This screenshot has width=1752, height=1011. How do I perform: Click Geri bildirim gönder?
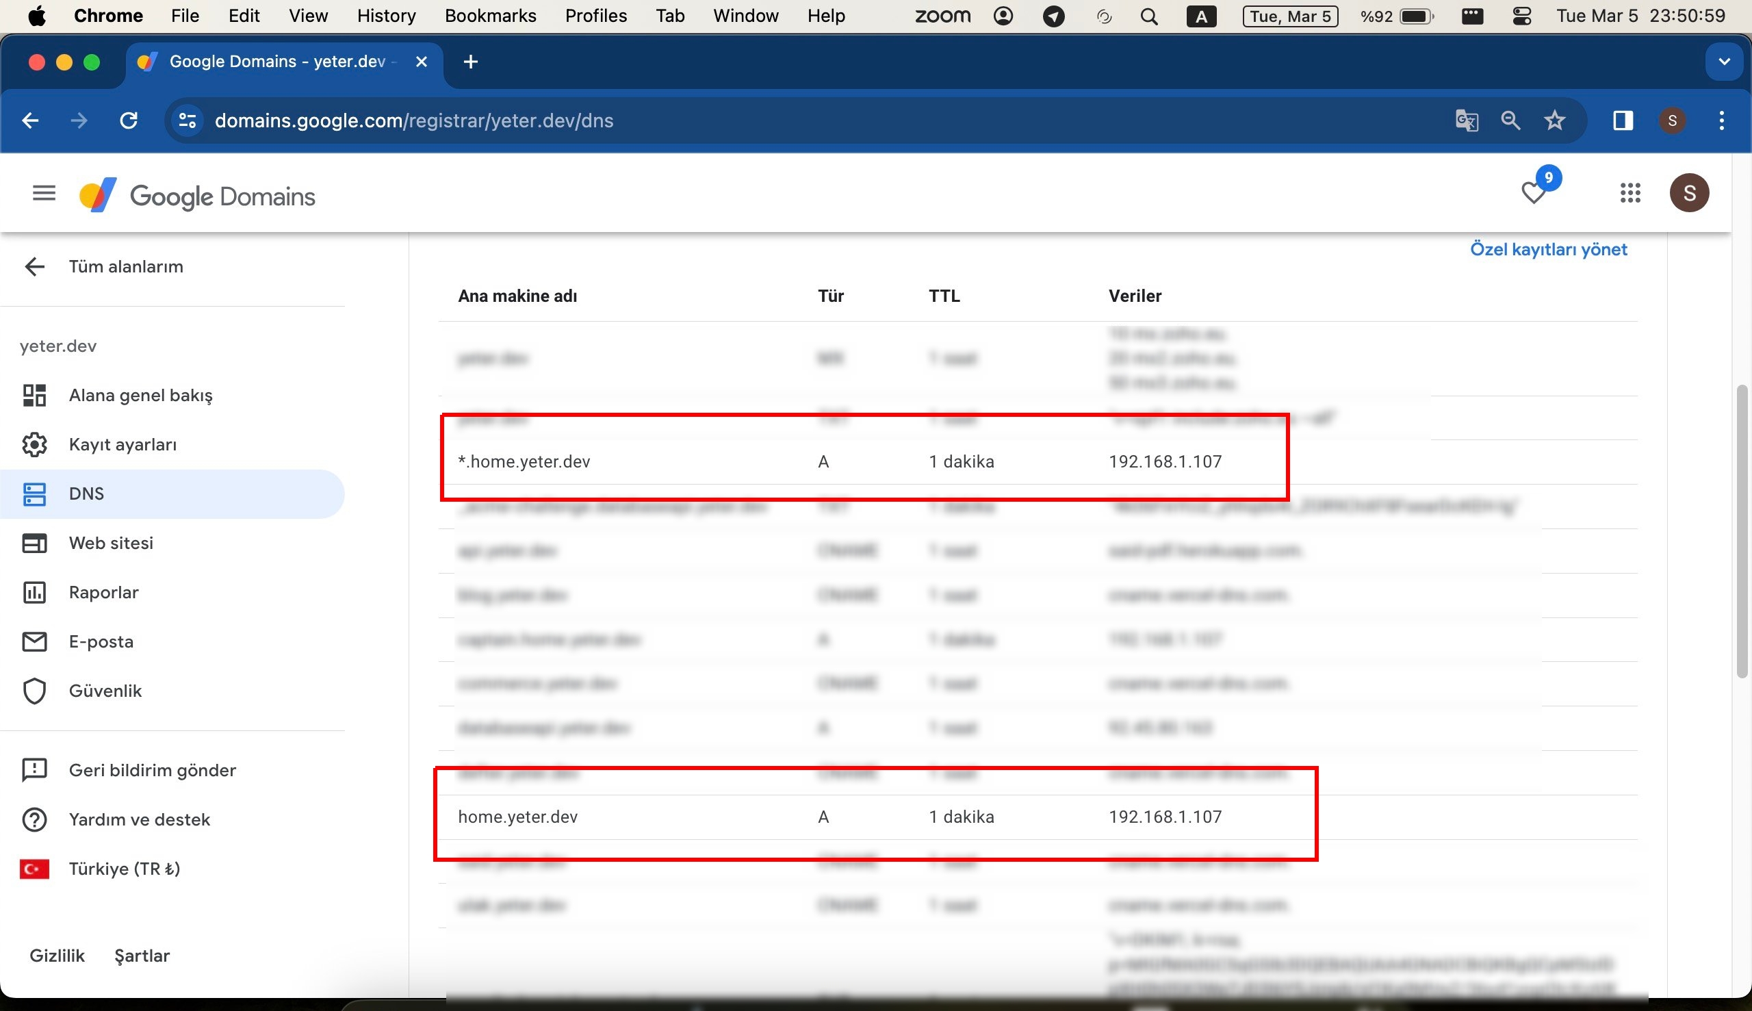[152, 770]
